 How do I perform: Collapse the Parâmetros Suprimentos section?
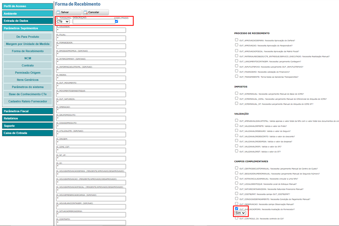28,28
